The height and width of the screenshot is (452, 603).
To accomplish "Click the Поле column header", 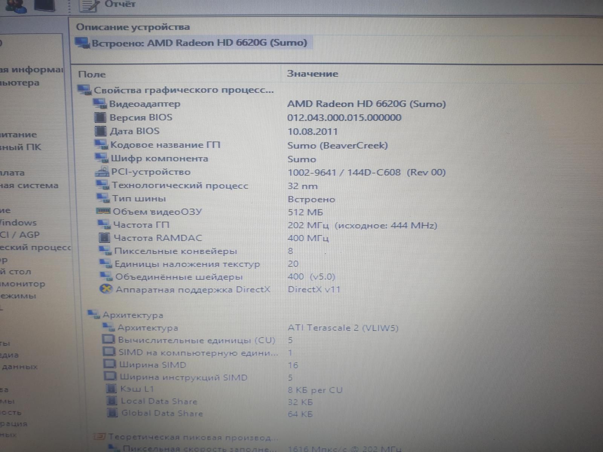I will [92, 75].
